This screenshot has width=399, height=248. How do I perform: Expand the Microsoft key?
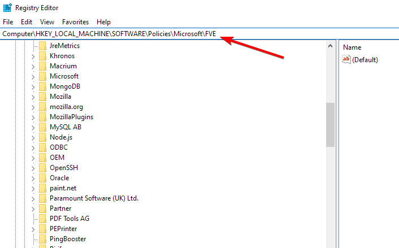33,77
